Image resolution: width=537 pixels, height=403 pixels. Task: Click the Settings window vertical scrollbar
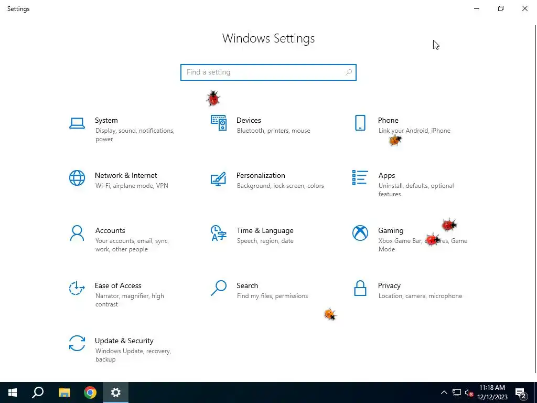click(535, 199)
